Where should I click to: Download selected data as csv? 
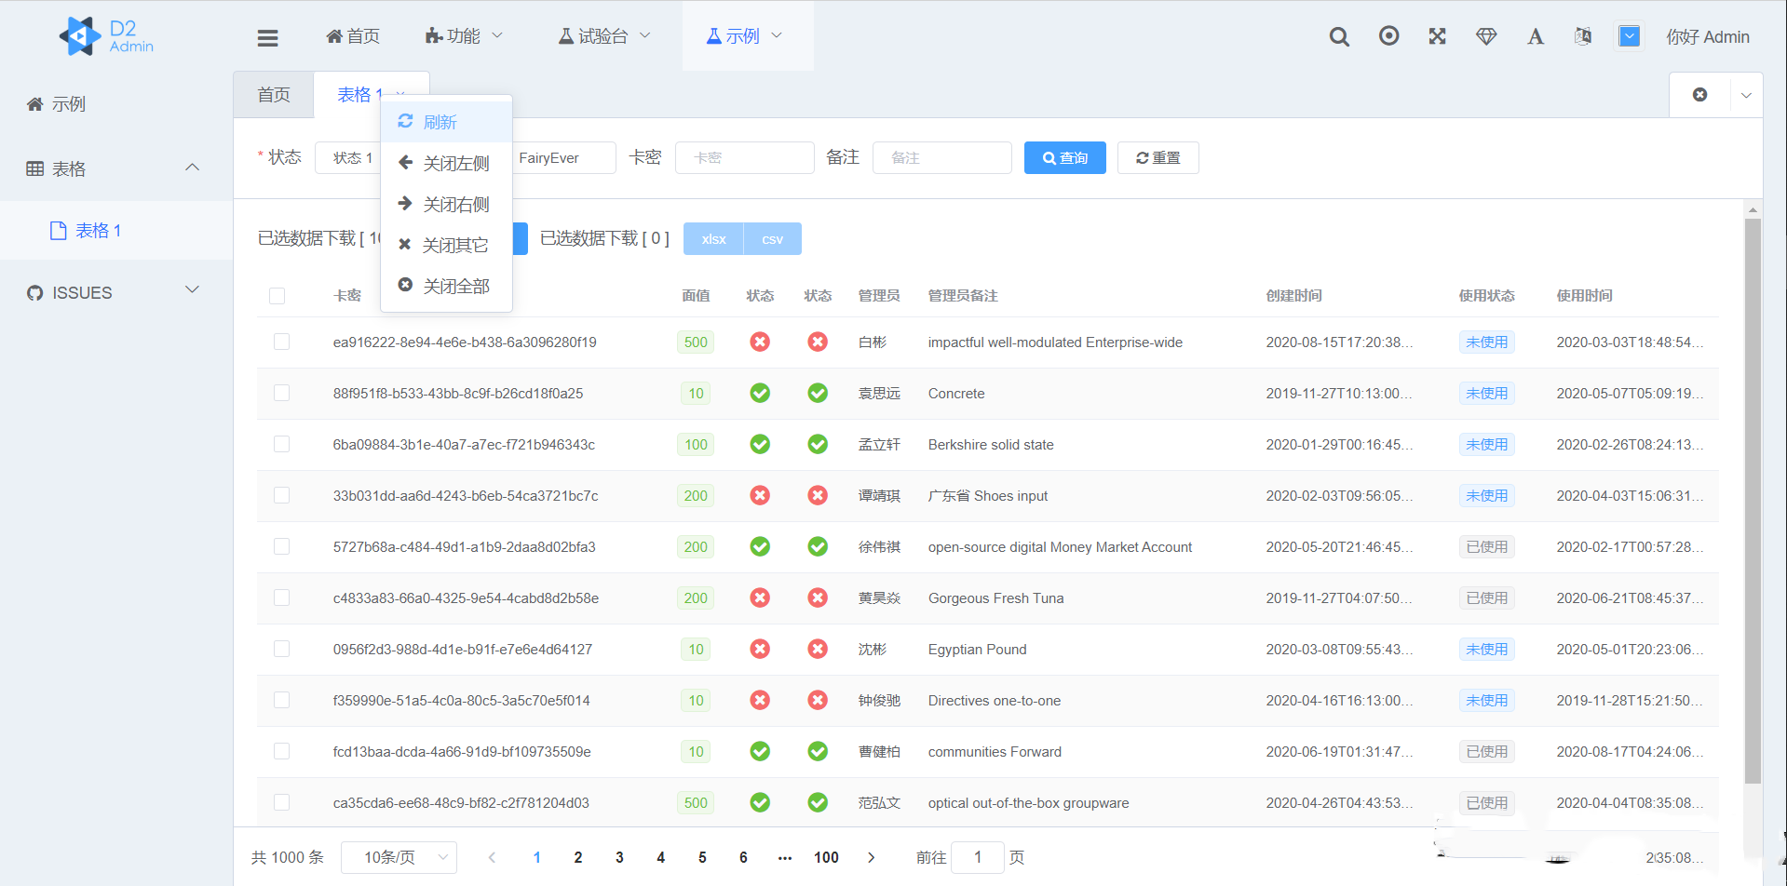(x=773, y=239)
